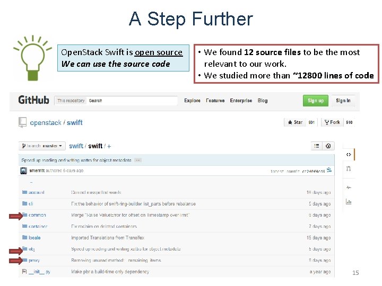This screenshot has width=382, height=286.
Task: Click the account folder icon
Action: coord(24,192)
